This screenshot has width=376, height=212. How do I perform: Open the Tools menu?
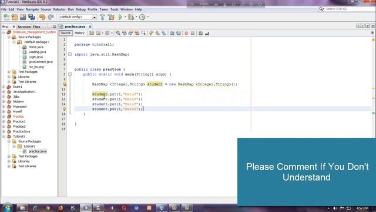(114, 9)
